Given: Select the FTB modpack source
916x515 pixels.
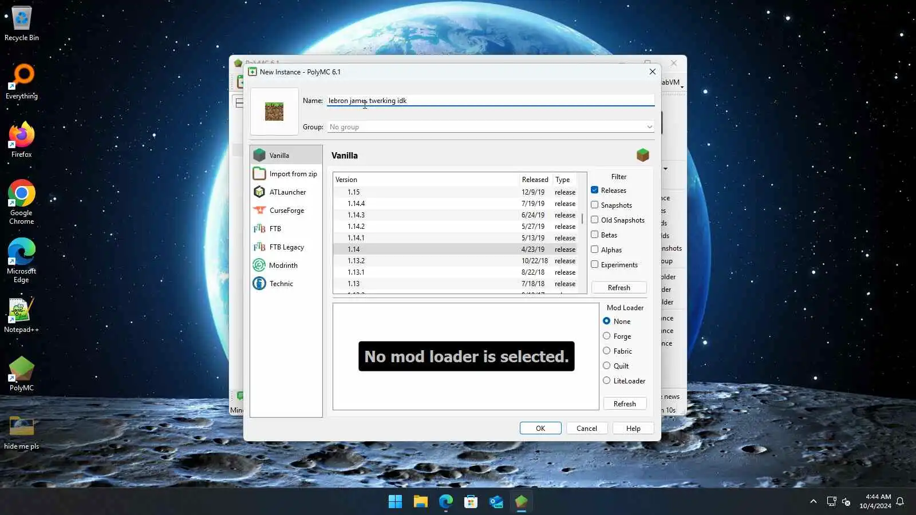Looking at the screenshot, I should click(286, 228).
